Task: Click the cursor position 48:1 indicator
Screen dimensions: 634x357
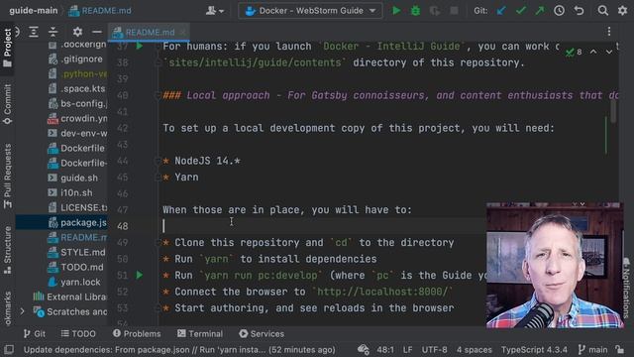Action: pos(385,350)
